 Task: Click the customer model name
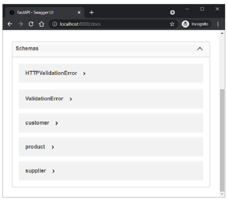(37, 123)
